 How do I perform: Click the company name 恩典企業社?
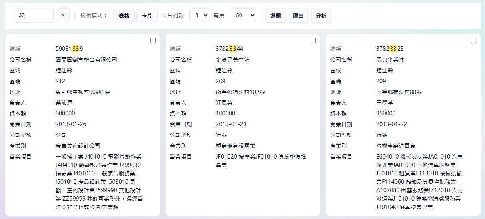(x=390, y=60)
